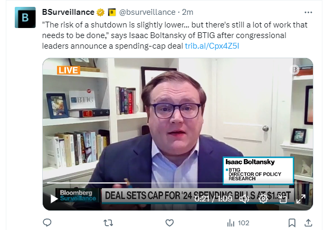Image resolution: width=324 pixels, height=230 pixels.
Task: Click the BSurveillance profile avatar
Action: click(25, 17)
